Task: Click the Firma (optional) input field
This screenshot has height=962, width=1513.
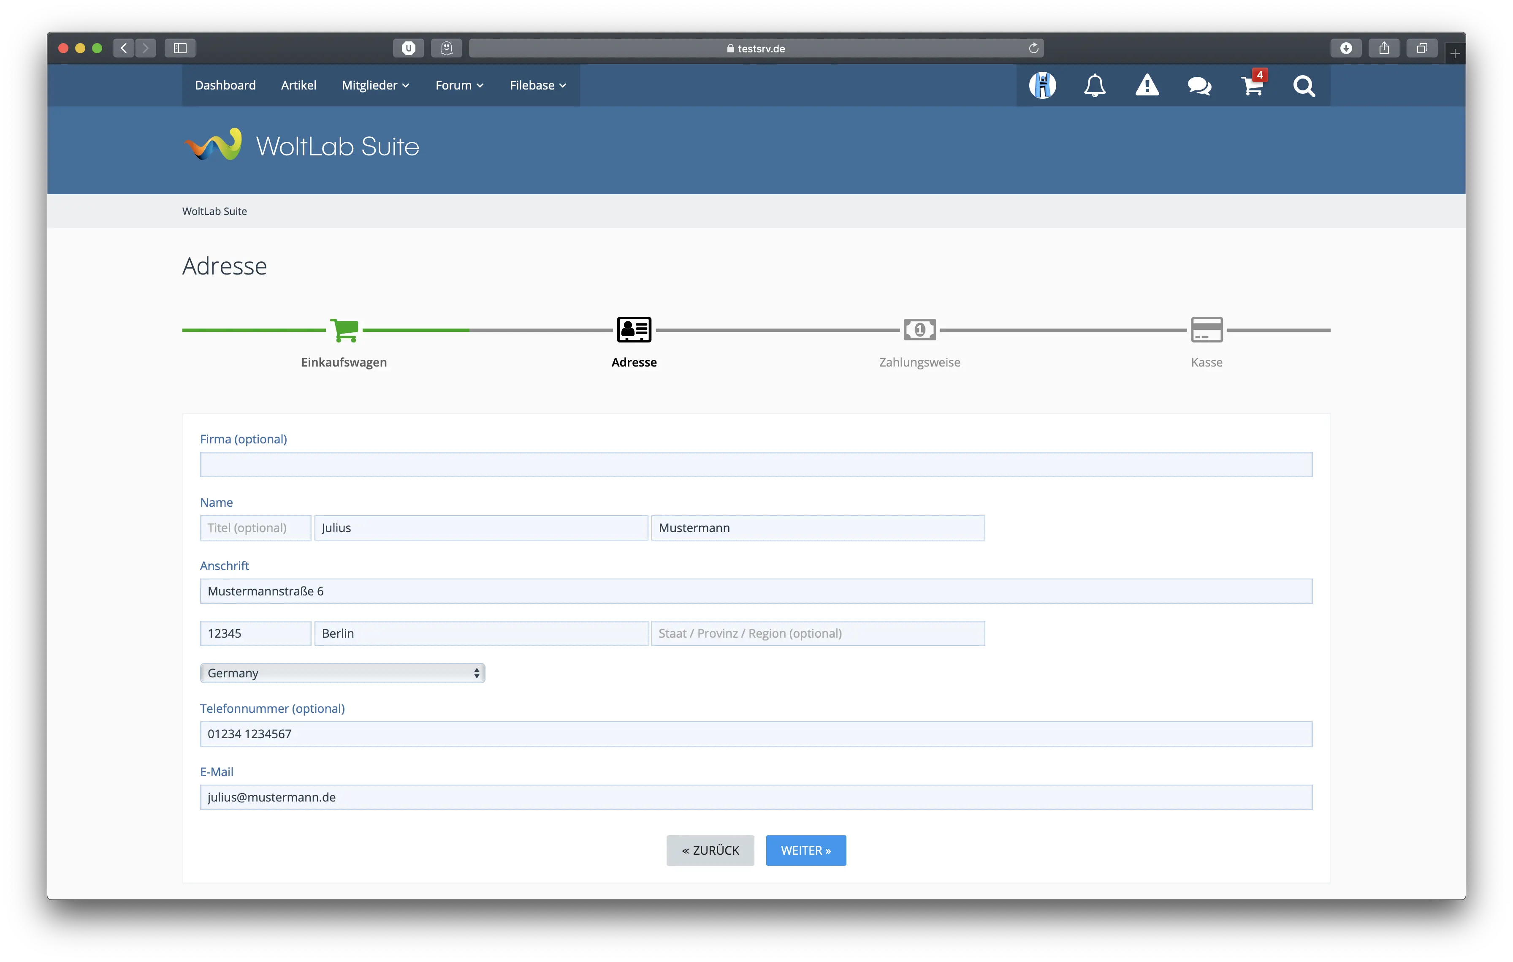Action: click(x=756, y=465)
